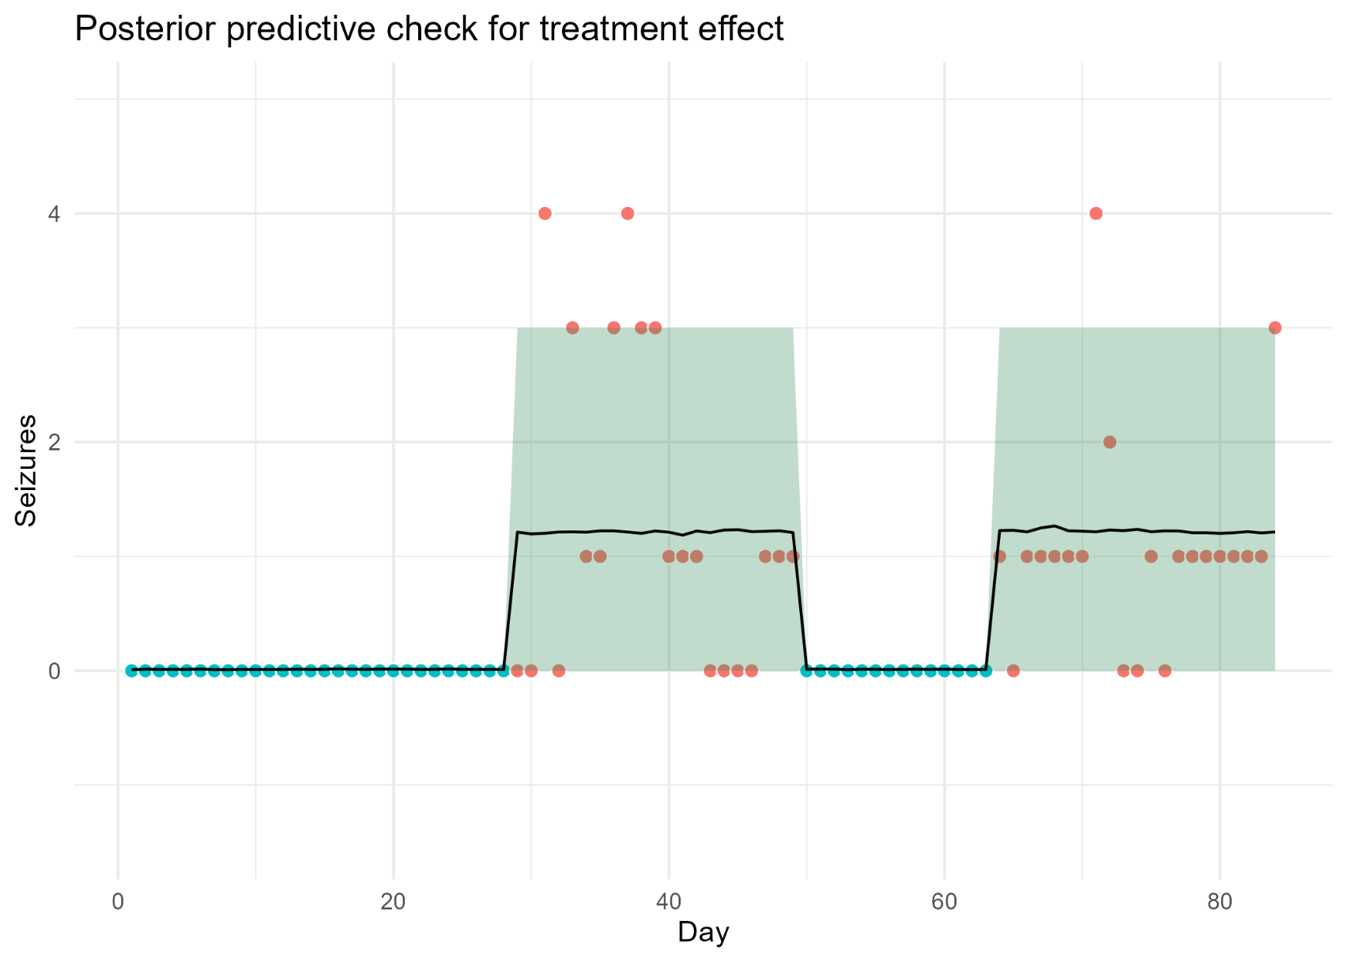1347x962 pixels.
Task: Click the y-axis tick label 2
Action: click(55, 442)
